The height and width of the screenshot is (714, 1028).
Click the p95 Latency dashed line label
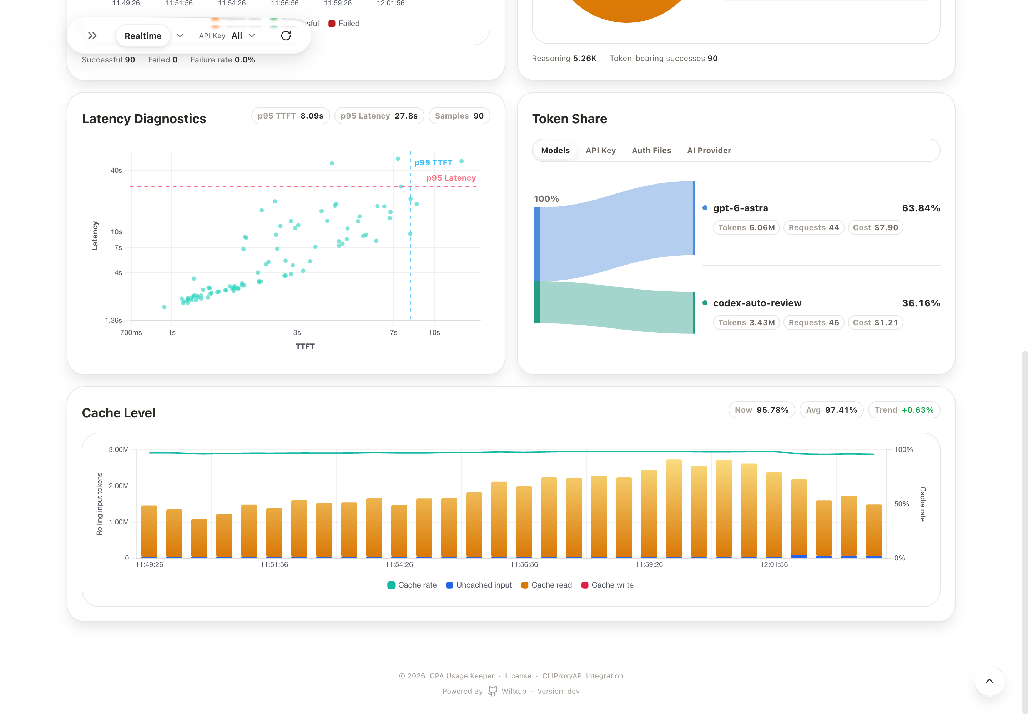451,178
